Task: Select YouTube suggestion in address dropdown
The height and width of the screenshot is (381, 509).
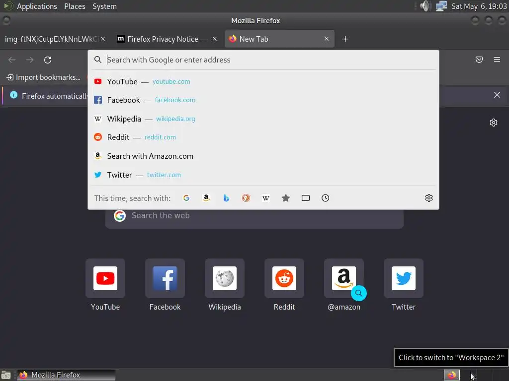Action: (x=263, y=82)
